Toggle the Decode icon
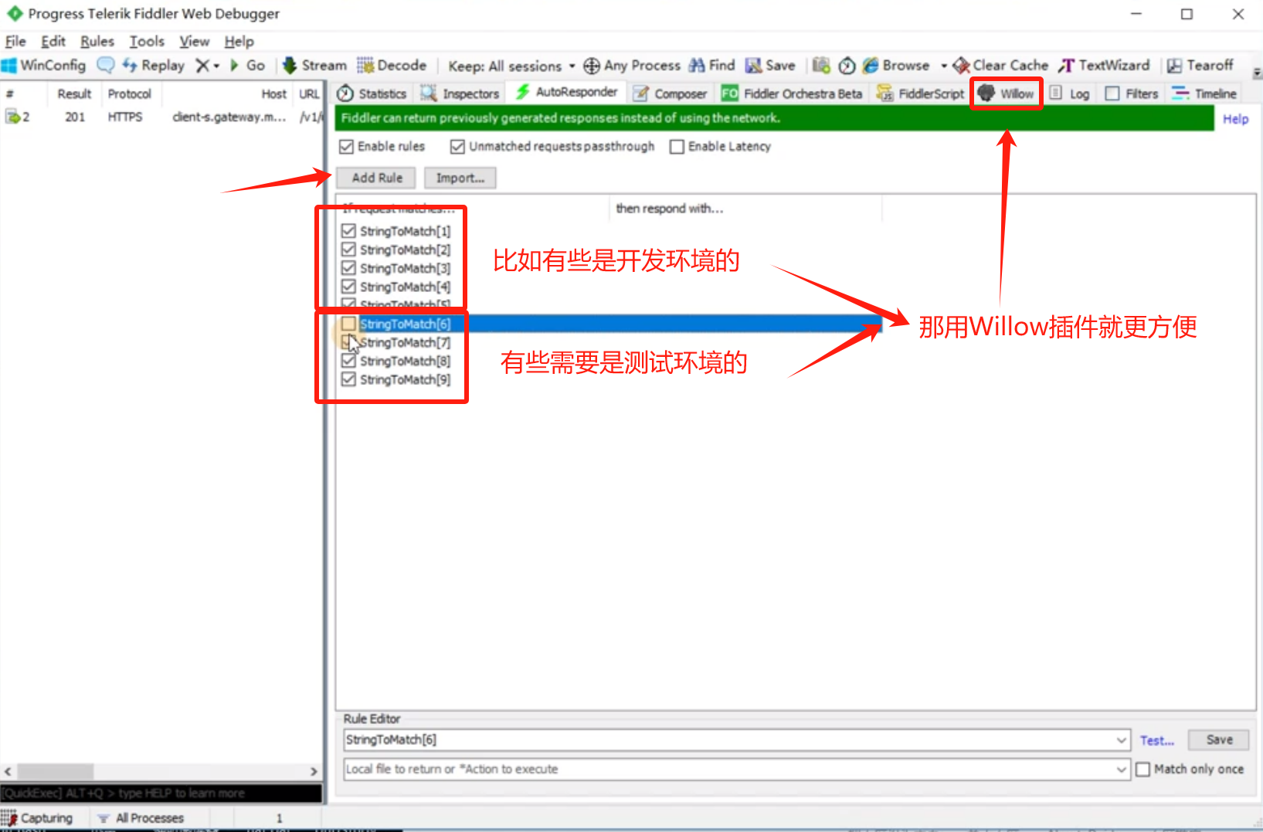The height and width of the screenshot is (832, 1263). 365,66
